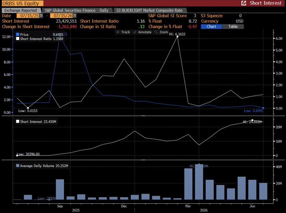The image size is (286, 213).
Task: Switch to the Exchange Reported tab
Action: 21,11
